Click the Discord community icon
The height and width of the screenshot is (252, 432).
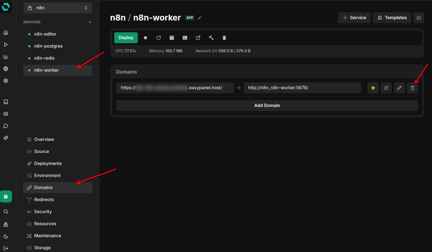point(6,114)
